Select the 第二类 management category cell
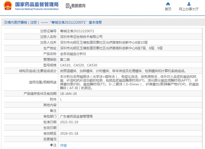 coord(65,59)
